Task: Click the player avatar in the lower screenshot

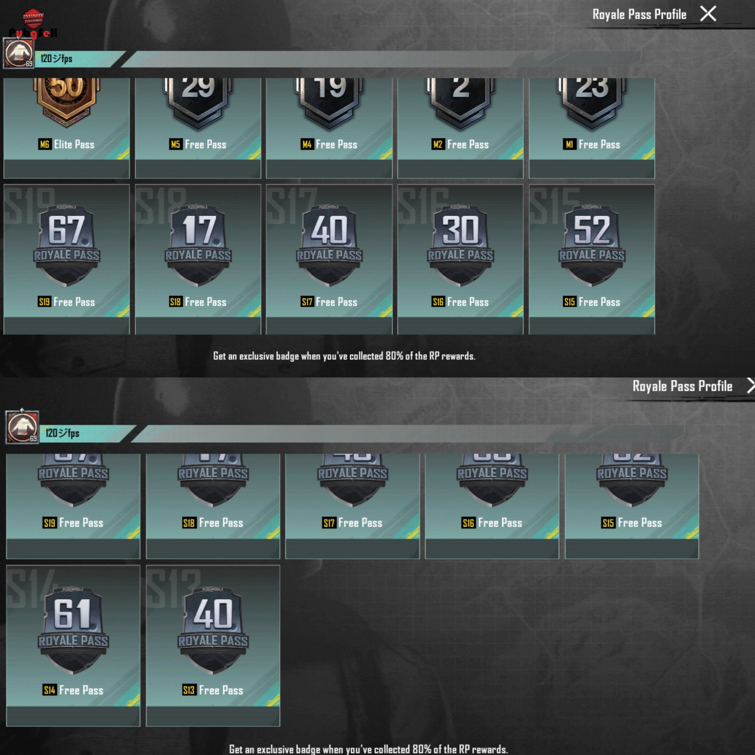Action: (x=22, y=427)
